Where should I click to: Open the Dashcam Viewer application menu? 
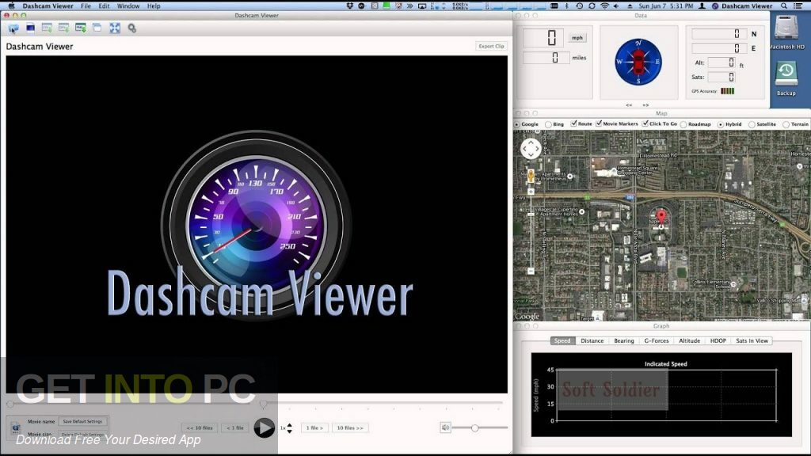(x=48, y=6)
